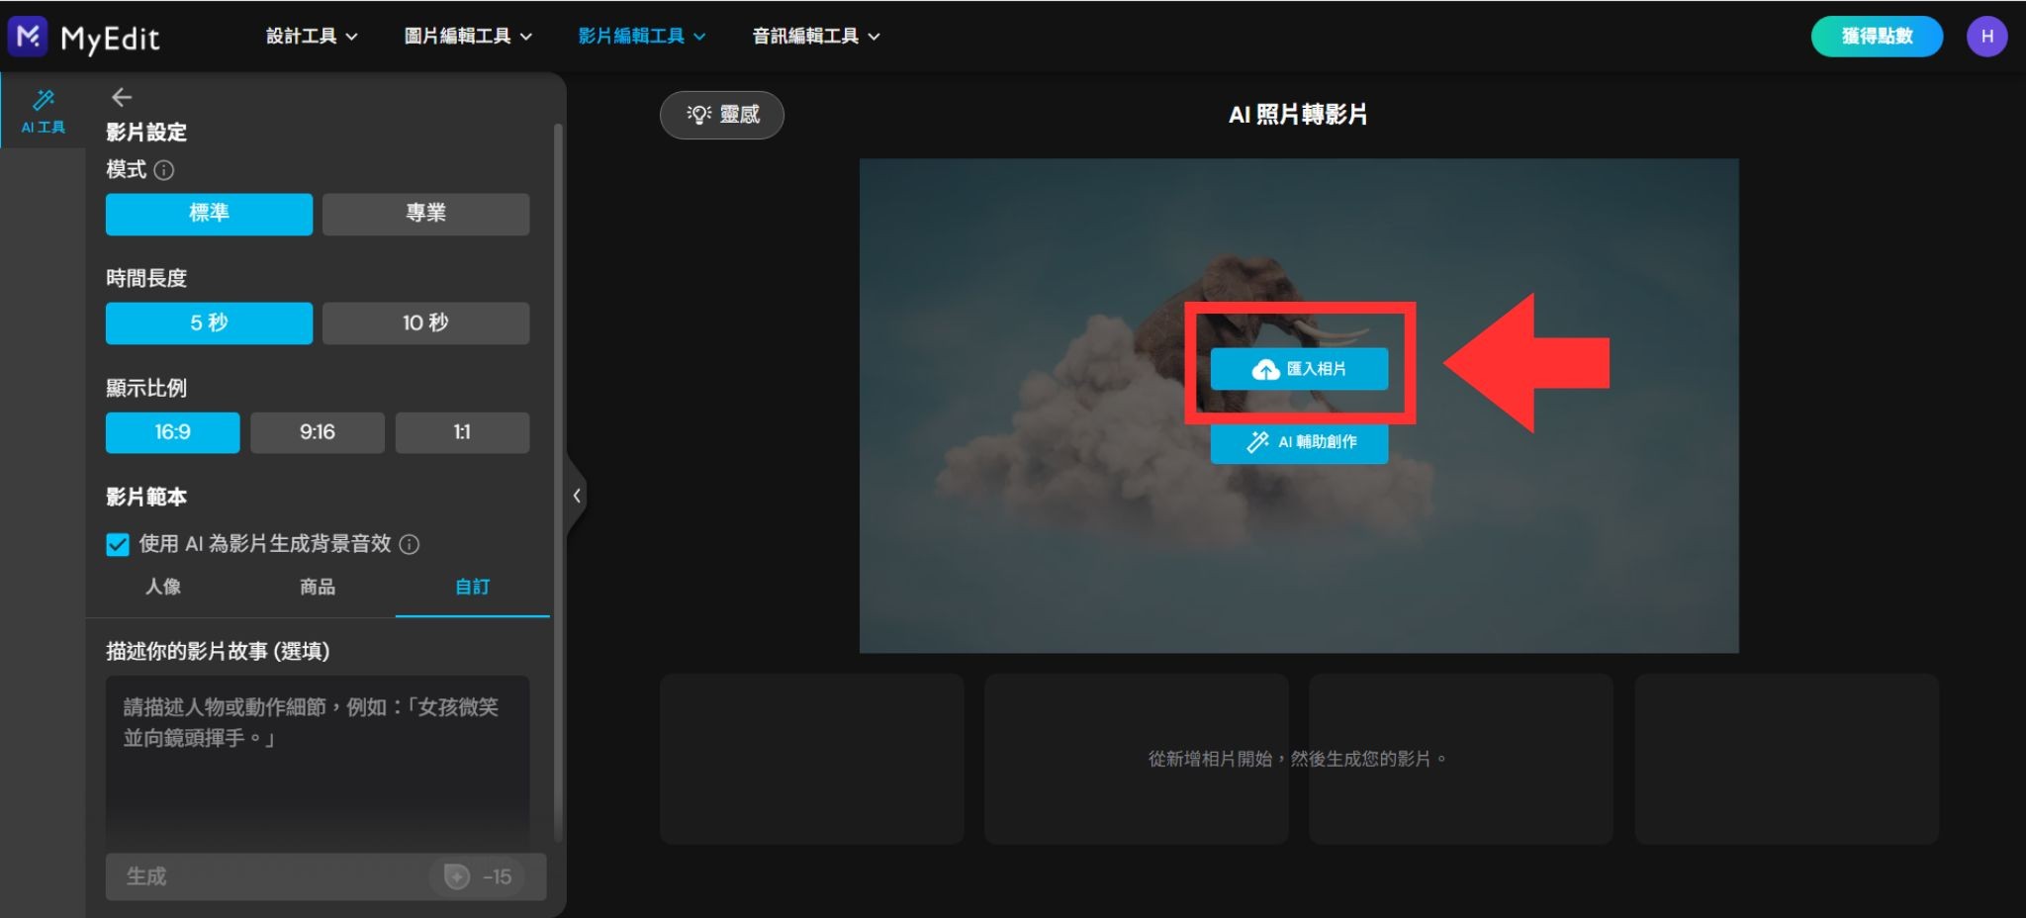The width and height of the screenshot is (2026, 918).
Task: Expand the 音訊編輯工具 dropdown menu
Action: coord(816,37)
